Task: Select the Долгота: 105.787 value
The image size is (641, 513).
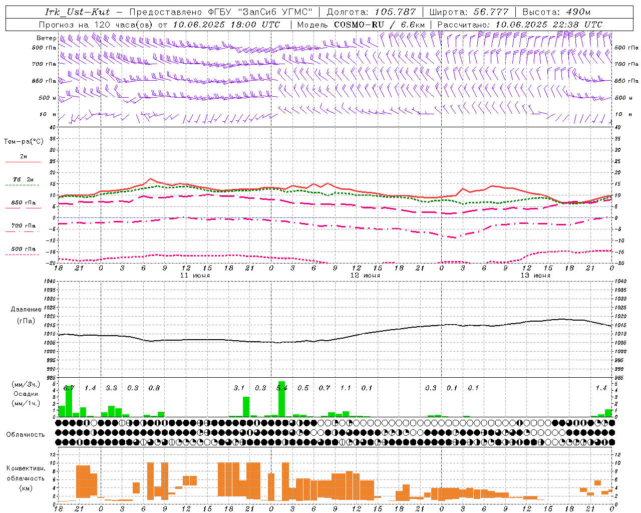Action: click(371, 12)
